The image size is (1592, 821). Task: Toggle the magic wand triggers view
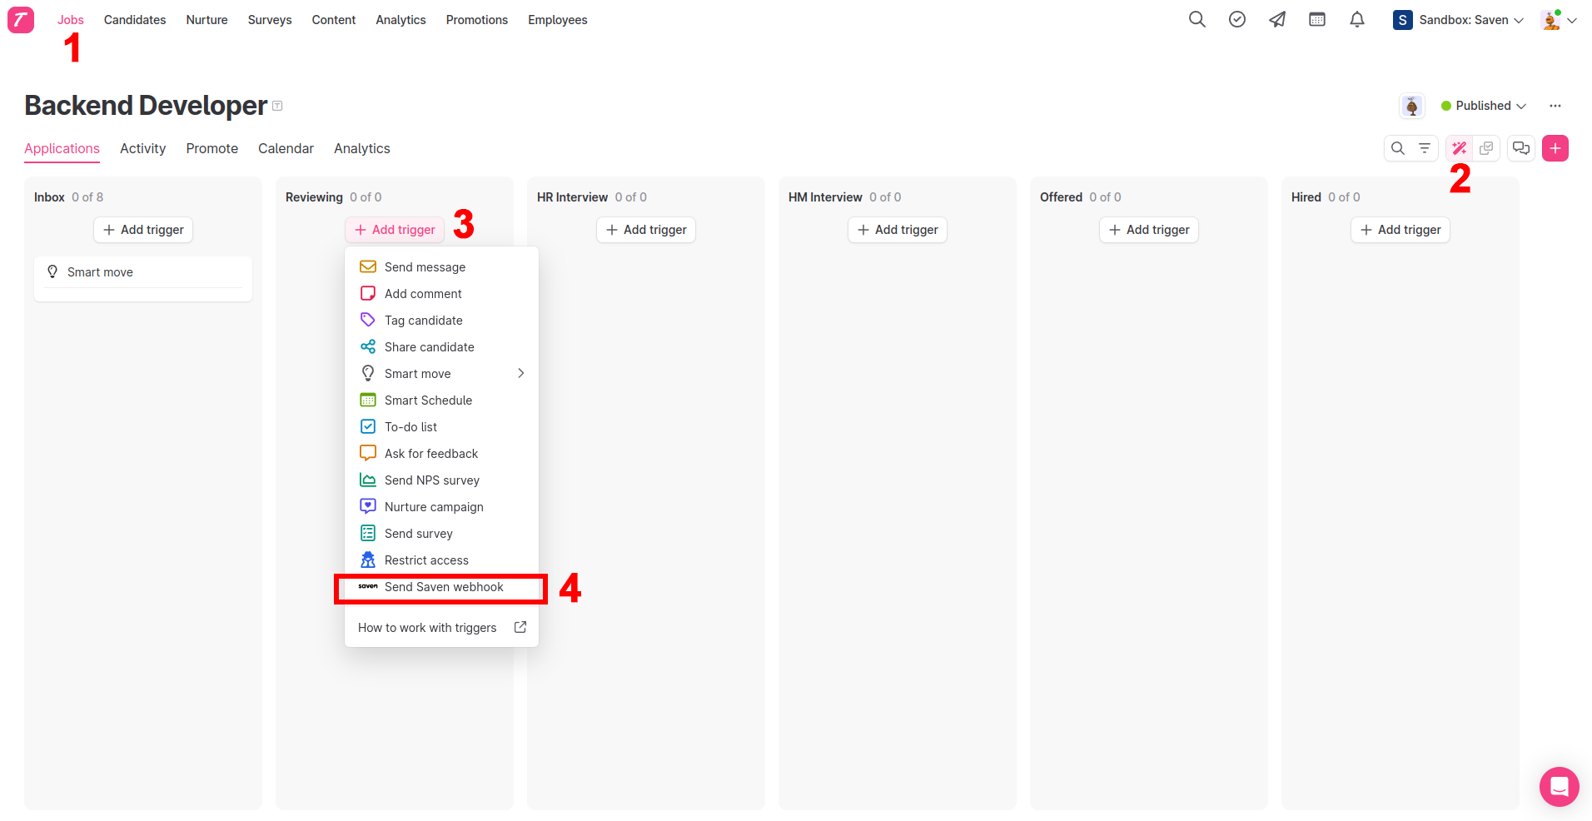pyautogui.click(x=1459, y=148)
